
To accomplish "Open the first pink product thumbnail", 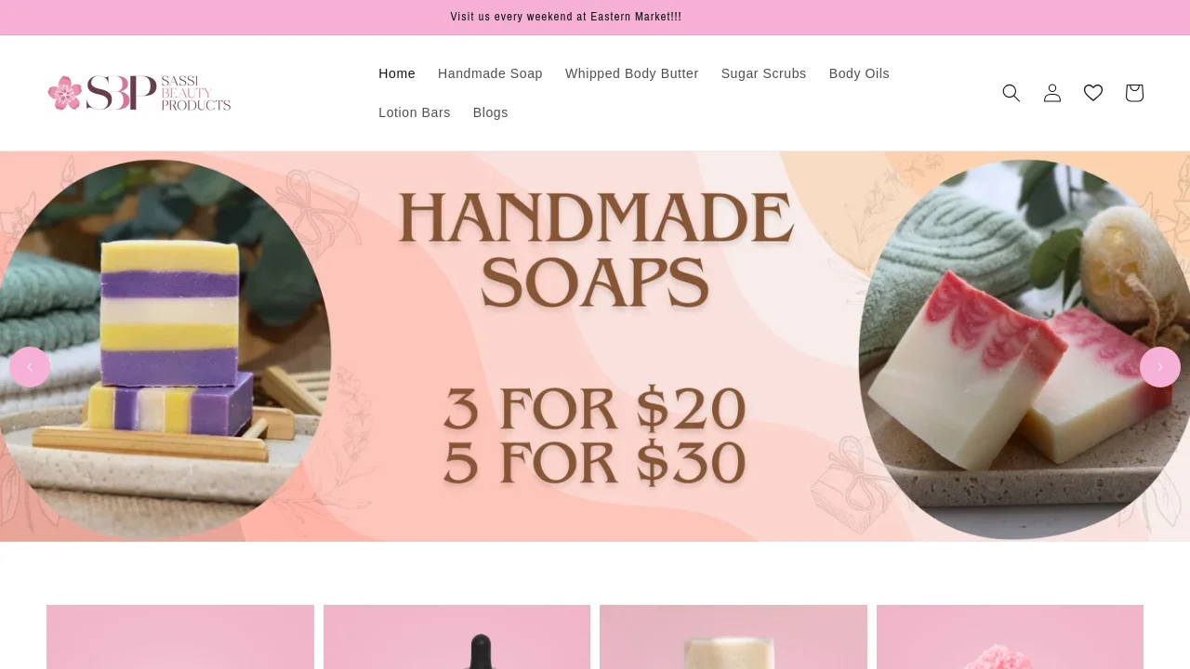I will (x=180, y=637).
